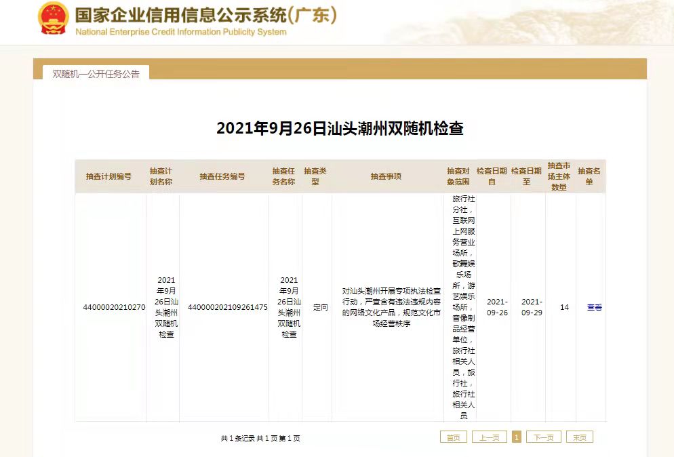
Task: Click the 上一页 pagination button
Action: (x=490, y=437)
